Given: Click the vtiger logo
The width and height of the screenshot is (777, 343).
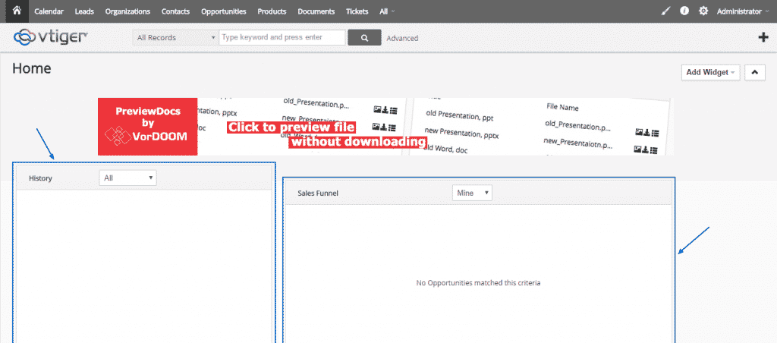Looking at the screenshot, I should click(x=50, y=37).
